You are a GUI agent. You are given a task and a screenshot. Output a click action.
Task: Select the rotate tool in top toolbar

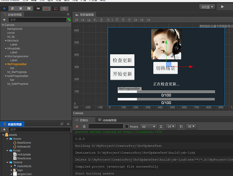[13, 8]
